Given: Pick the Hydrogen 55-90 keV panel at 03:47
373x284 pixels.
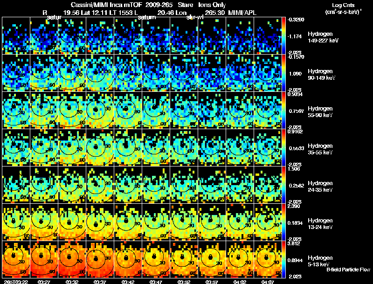Looking at the screenshot, I should coord(156,110).
